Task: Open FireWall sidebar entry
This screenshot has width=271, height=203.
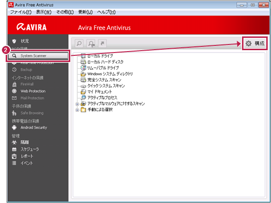Action: tap(27, 84)
